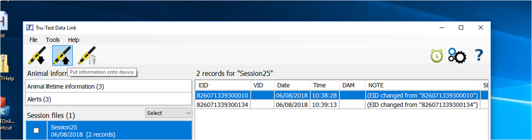This screenshot has width=532, height=140.
Task: Select Animal lifetime information (3)
Action: tap(109, 86)
